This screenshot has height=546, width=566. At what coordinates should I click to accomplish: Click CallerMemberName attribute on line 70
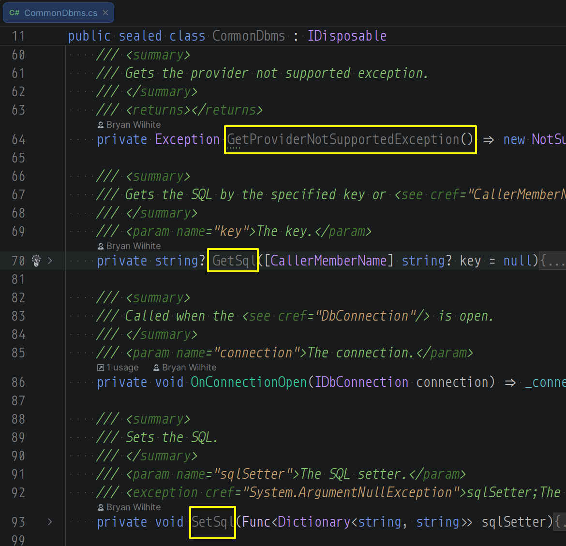[x=328, y=261]
